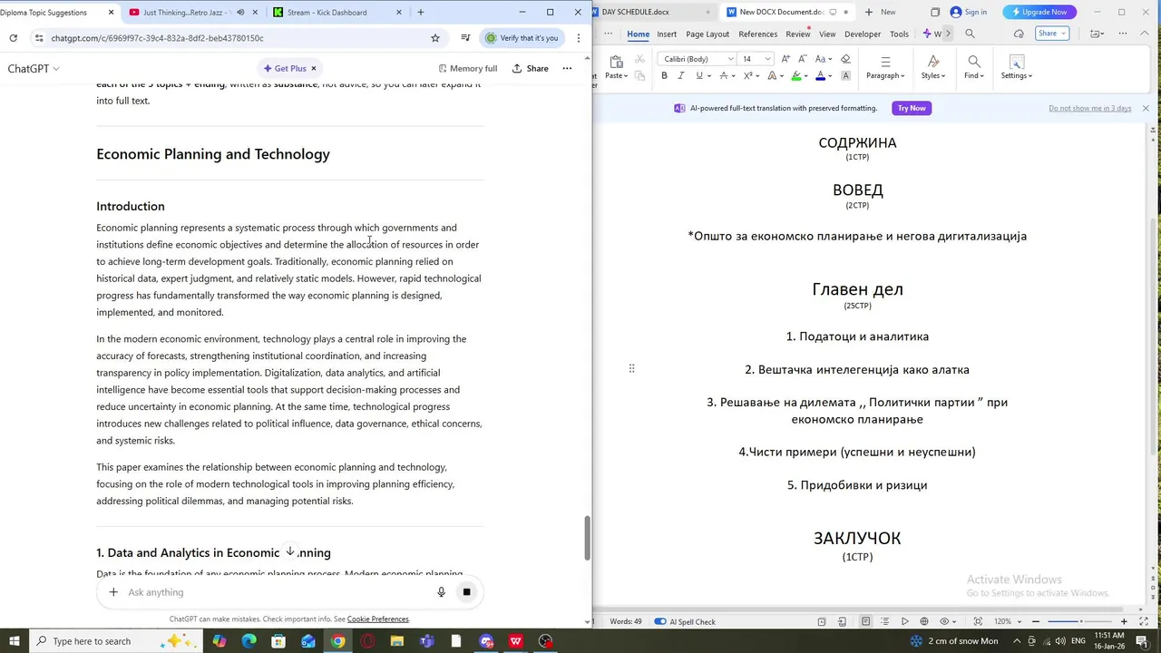
Task: Click the character shading A icon
Action: coord(845,76)
